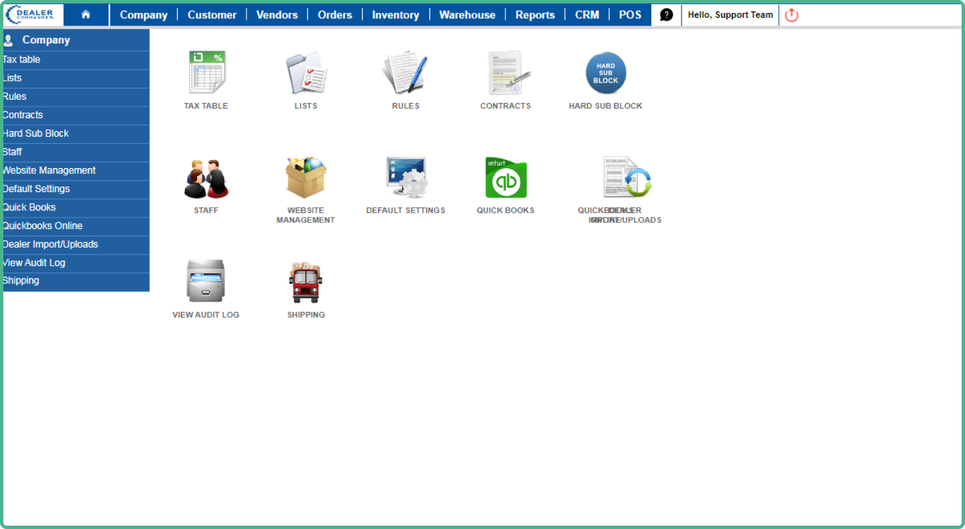
Task: Open the Tax Table spreadsheet icon
Action: click(x=206, y=72)
